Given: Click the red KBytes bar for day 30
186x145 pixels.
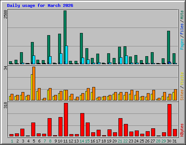Looking at the screenshot, I should tap(169, 120).
